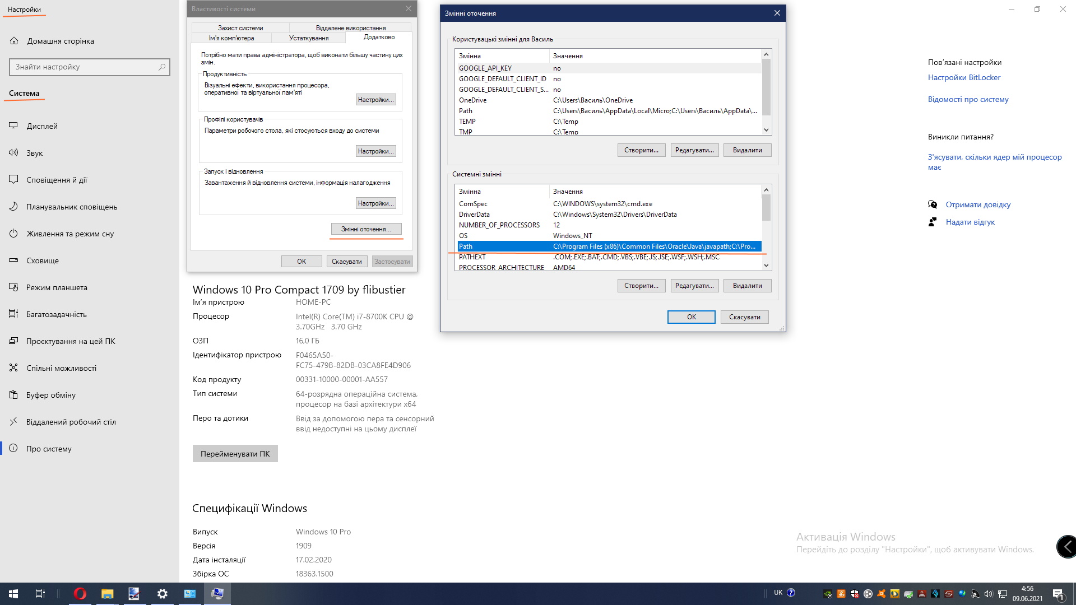This screenshot has height=605, width=1076.
Task: Open the BitLocker settings link
Action: (964, 77)
